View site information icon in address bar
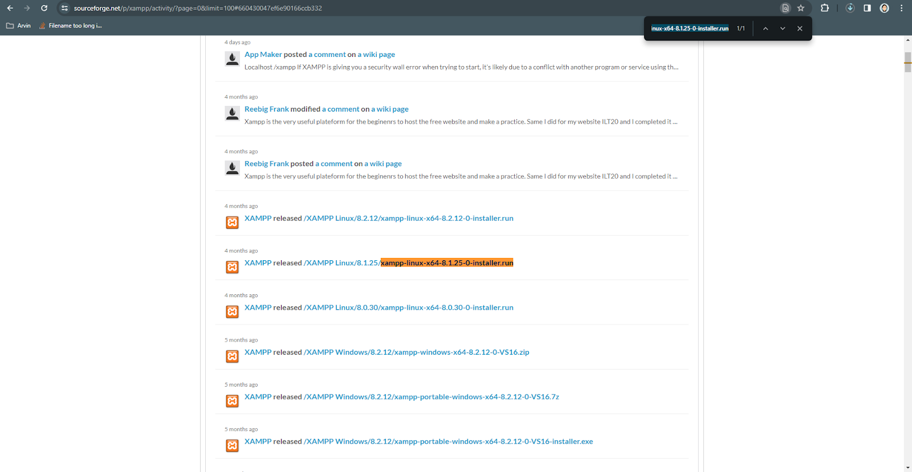 [x=64, y=8]
